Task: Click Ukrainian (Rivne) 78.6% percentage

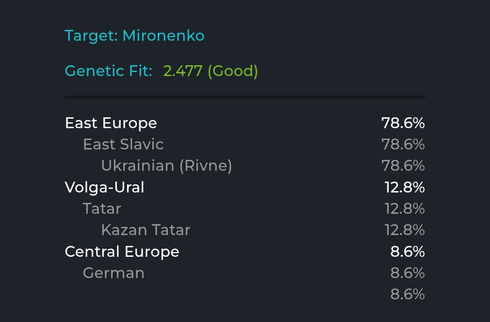Action: tap(403, 166)
